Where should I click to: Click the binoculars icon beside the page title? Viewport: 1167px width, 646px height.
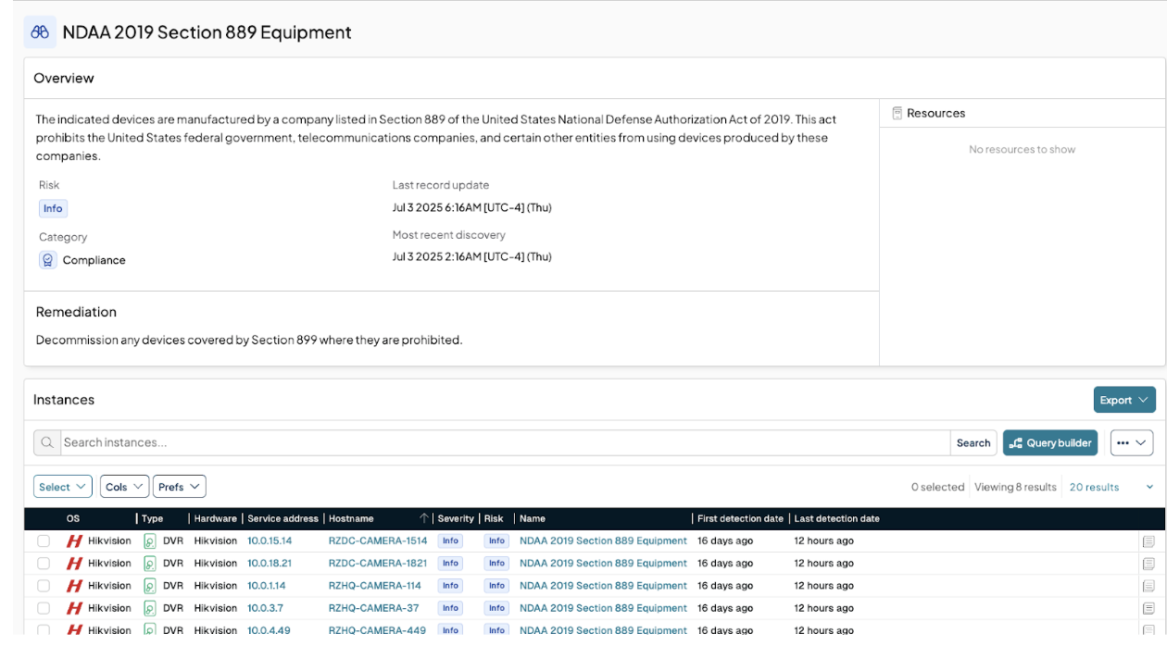coord(40,32)
